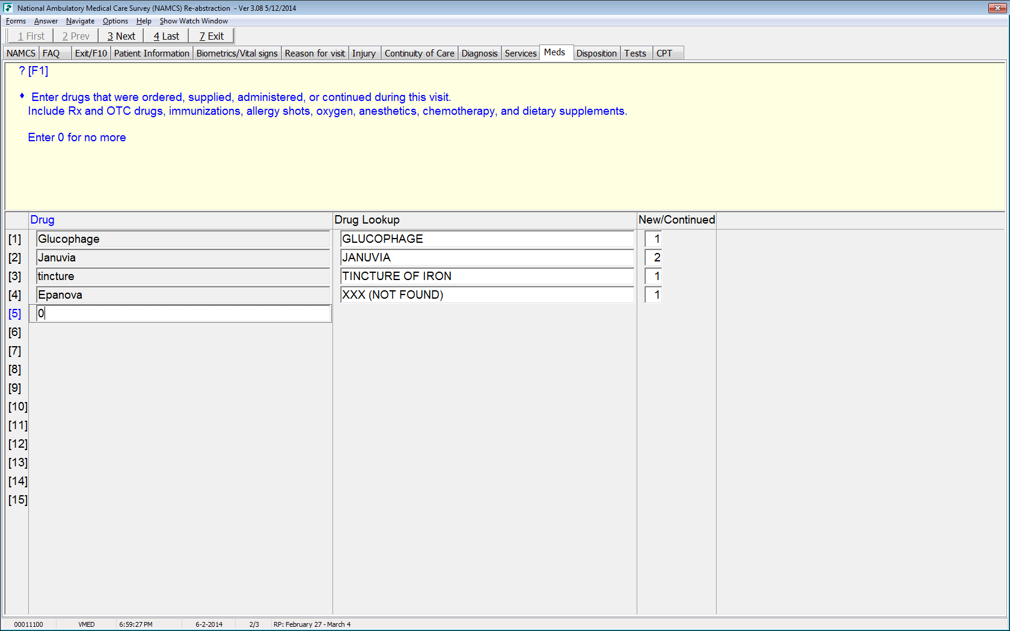Image resolution: width=1010 pixels, height=631 pixels.
Task: Close the NAMCS Re-abstraction window
Action: 997,8
